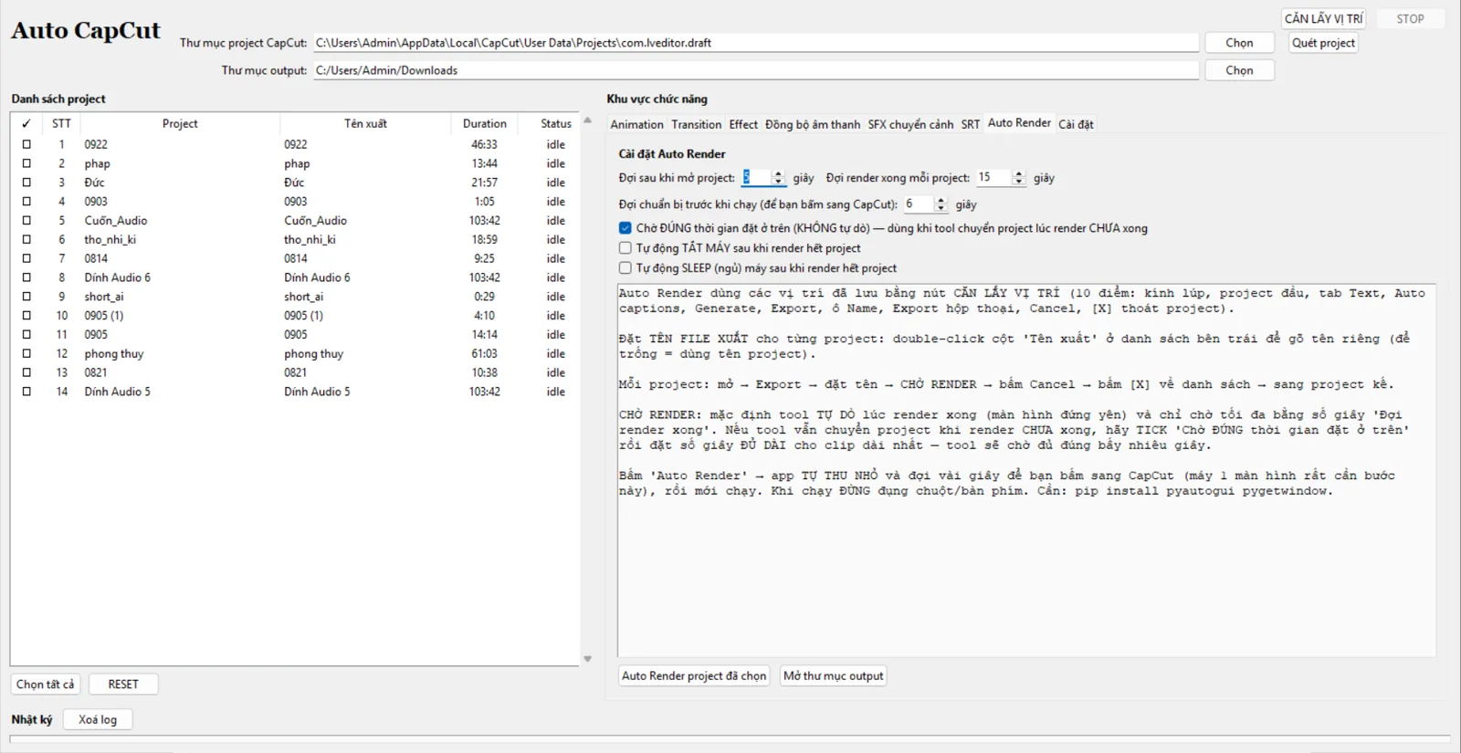
Task: Open the Đồng bộ âm thanh tab
Action: [813, 124]
